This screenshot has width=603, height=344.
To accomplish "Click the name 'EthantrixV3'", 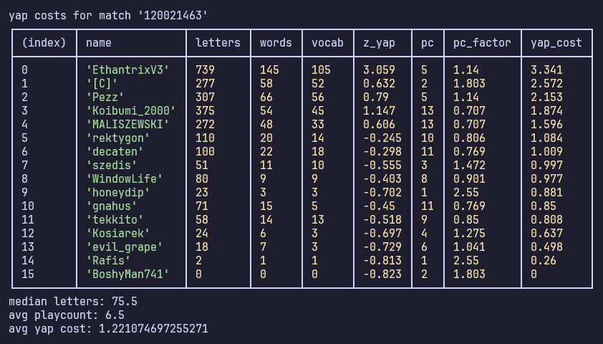I will pos(127,70).
